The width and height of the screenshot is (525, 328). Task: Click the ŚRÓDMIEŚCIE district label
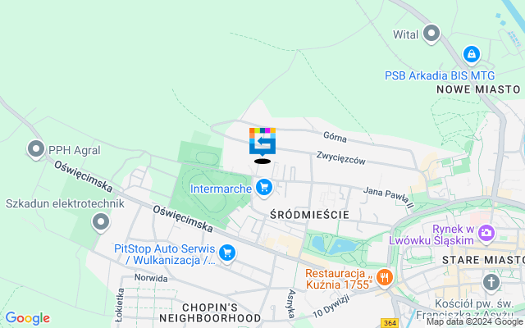coord(310,215)
